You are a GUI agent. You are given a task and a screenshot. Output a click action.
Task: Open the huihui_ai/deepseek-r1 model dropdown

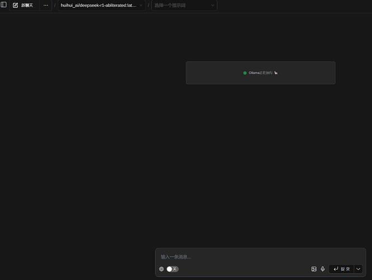tap(102, 5)
